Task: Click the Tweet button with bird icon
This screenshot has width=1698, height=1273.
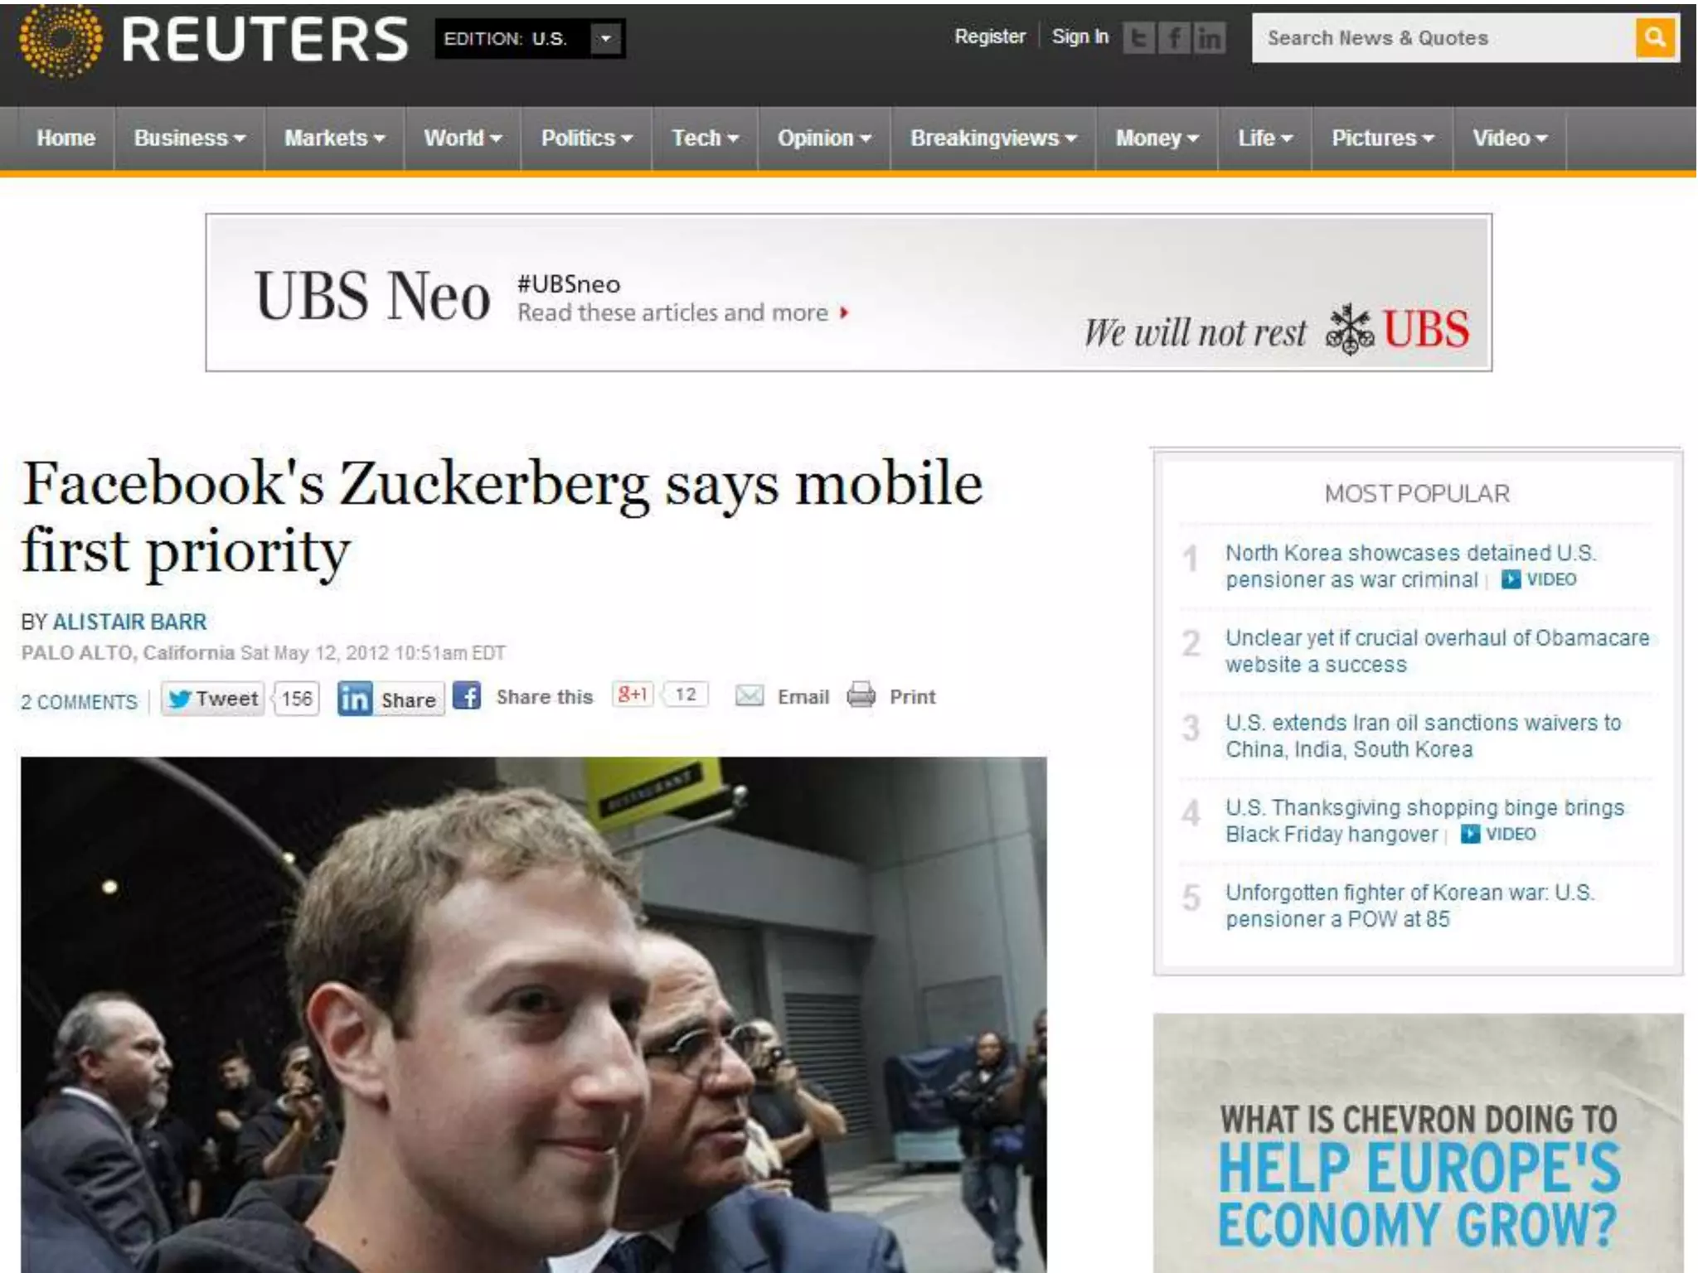Action: tap(213, 699)
